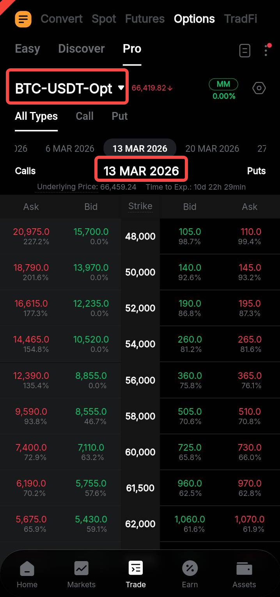Viewport: 280px width, 597px height.
Task: Select All Types filter
Action: tap(36, 116)
